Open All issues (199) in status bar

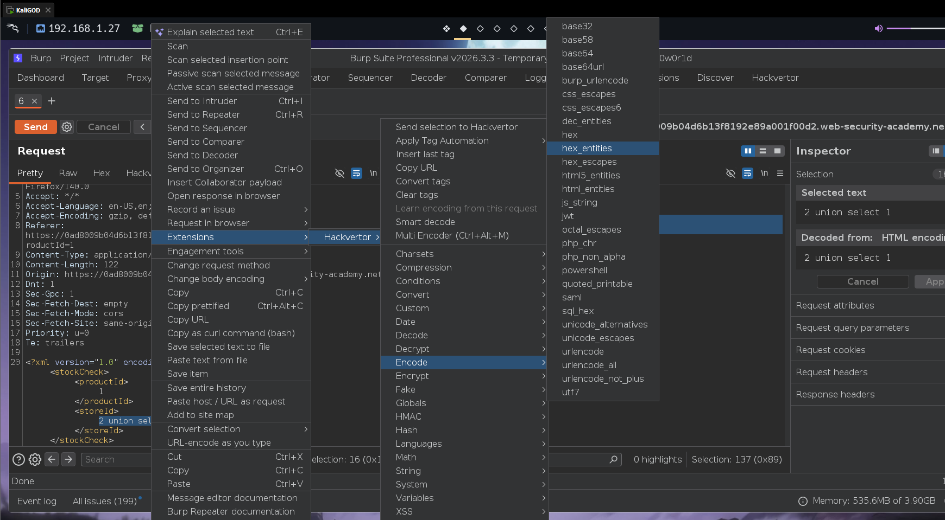[x=105, y=501]
